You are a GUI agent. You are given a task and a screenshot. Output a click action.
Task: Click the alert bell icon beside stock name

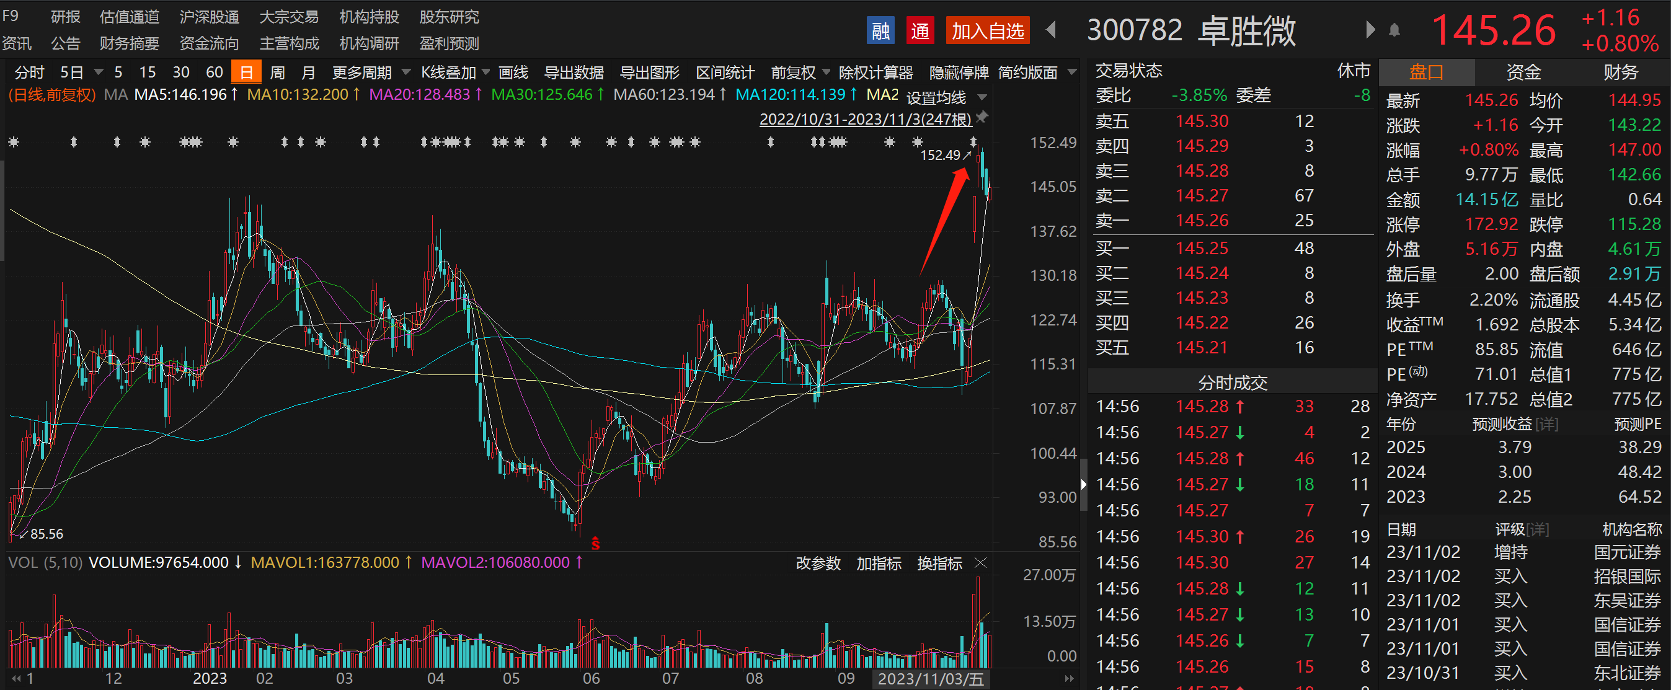pos(1394,30)
